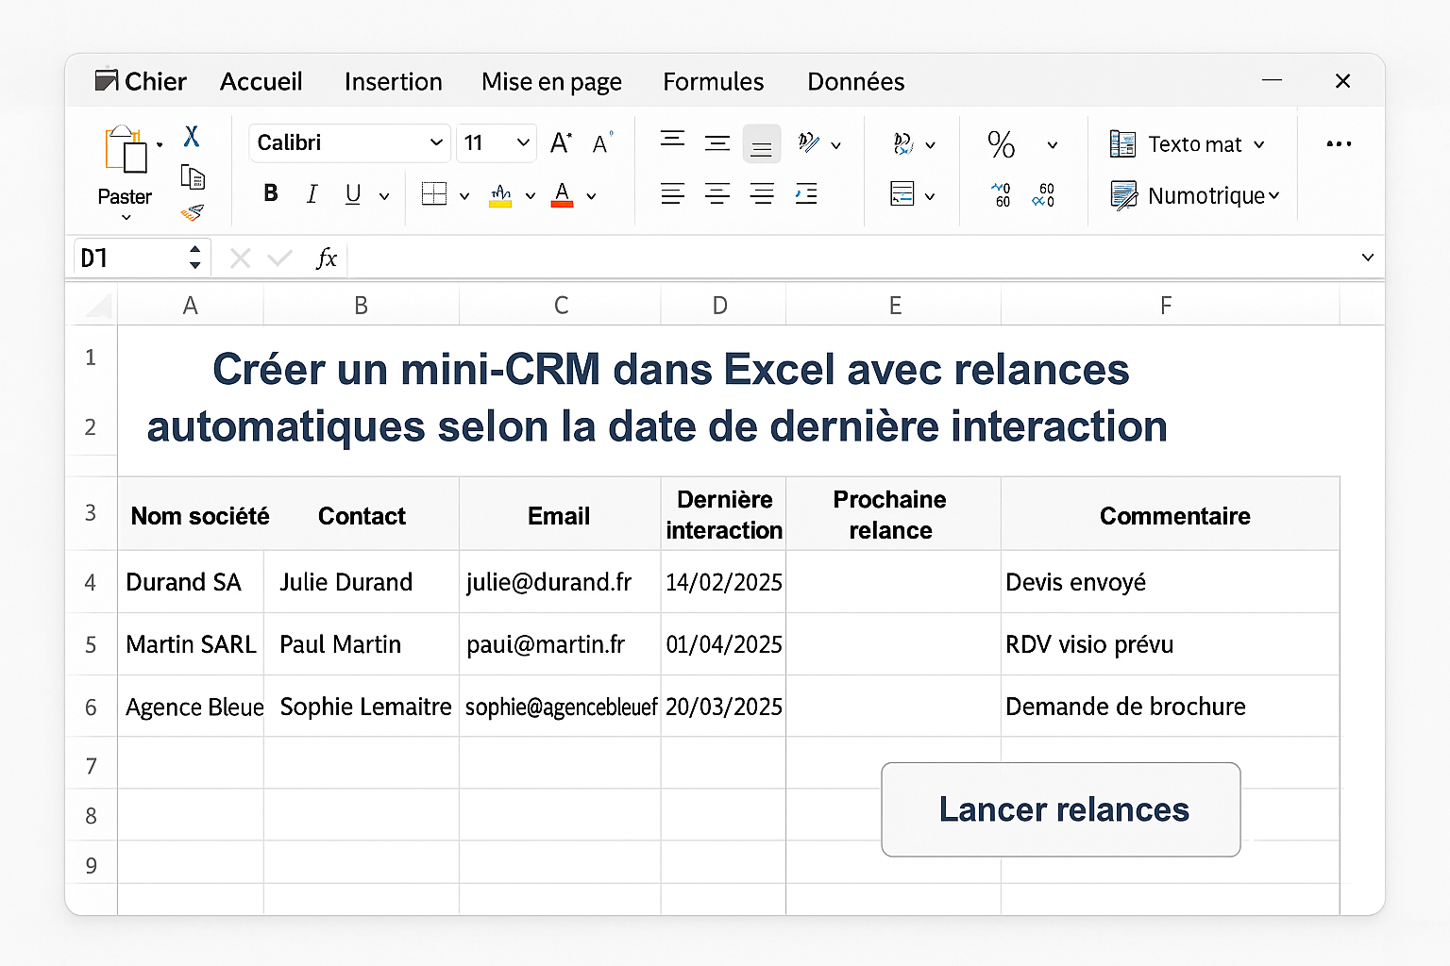The width and height of the screenshot is (1450, 966).
Task: Apply center alignment icon
Action: click(717, 193)
